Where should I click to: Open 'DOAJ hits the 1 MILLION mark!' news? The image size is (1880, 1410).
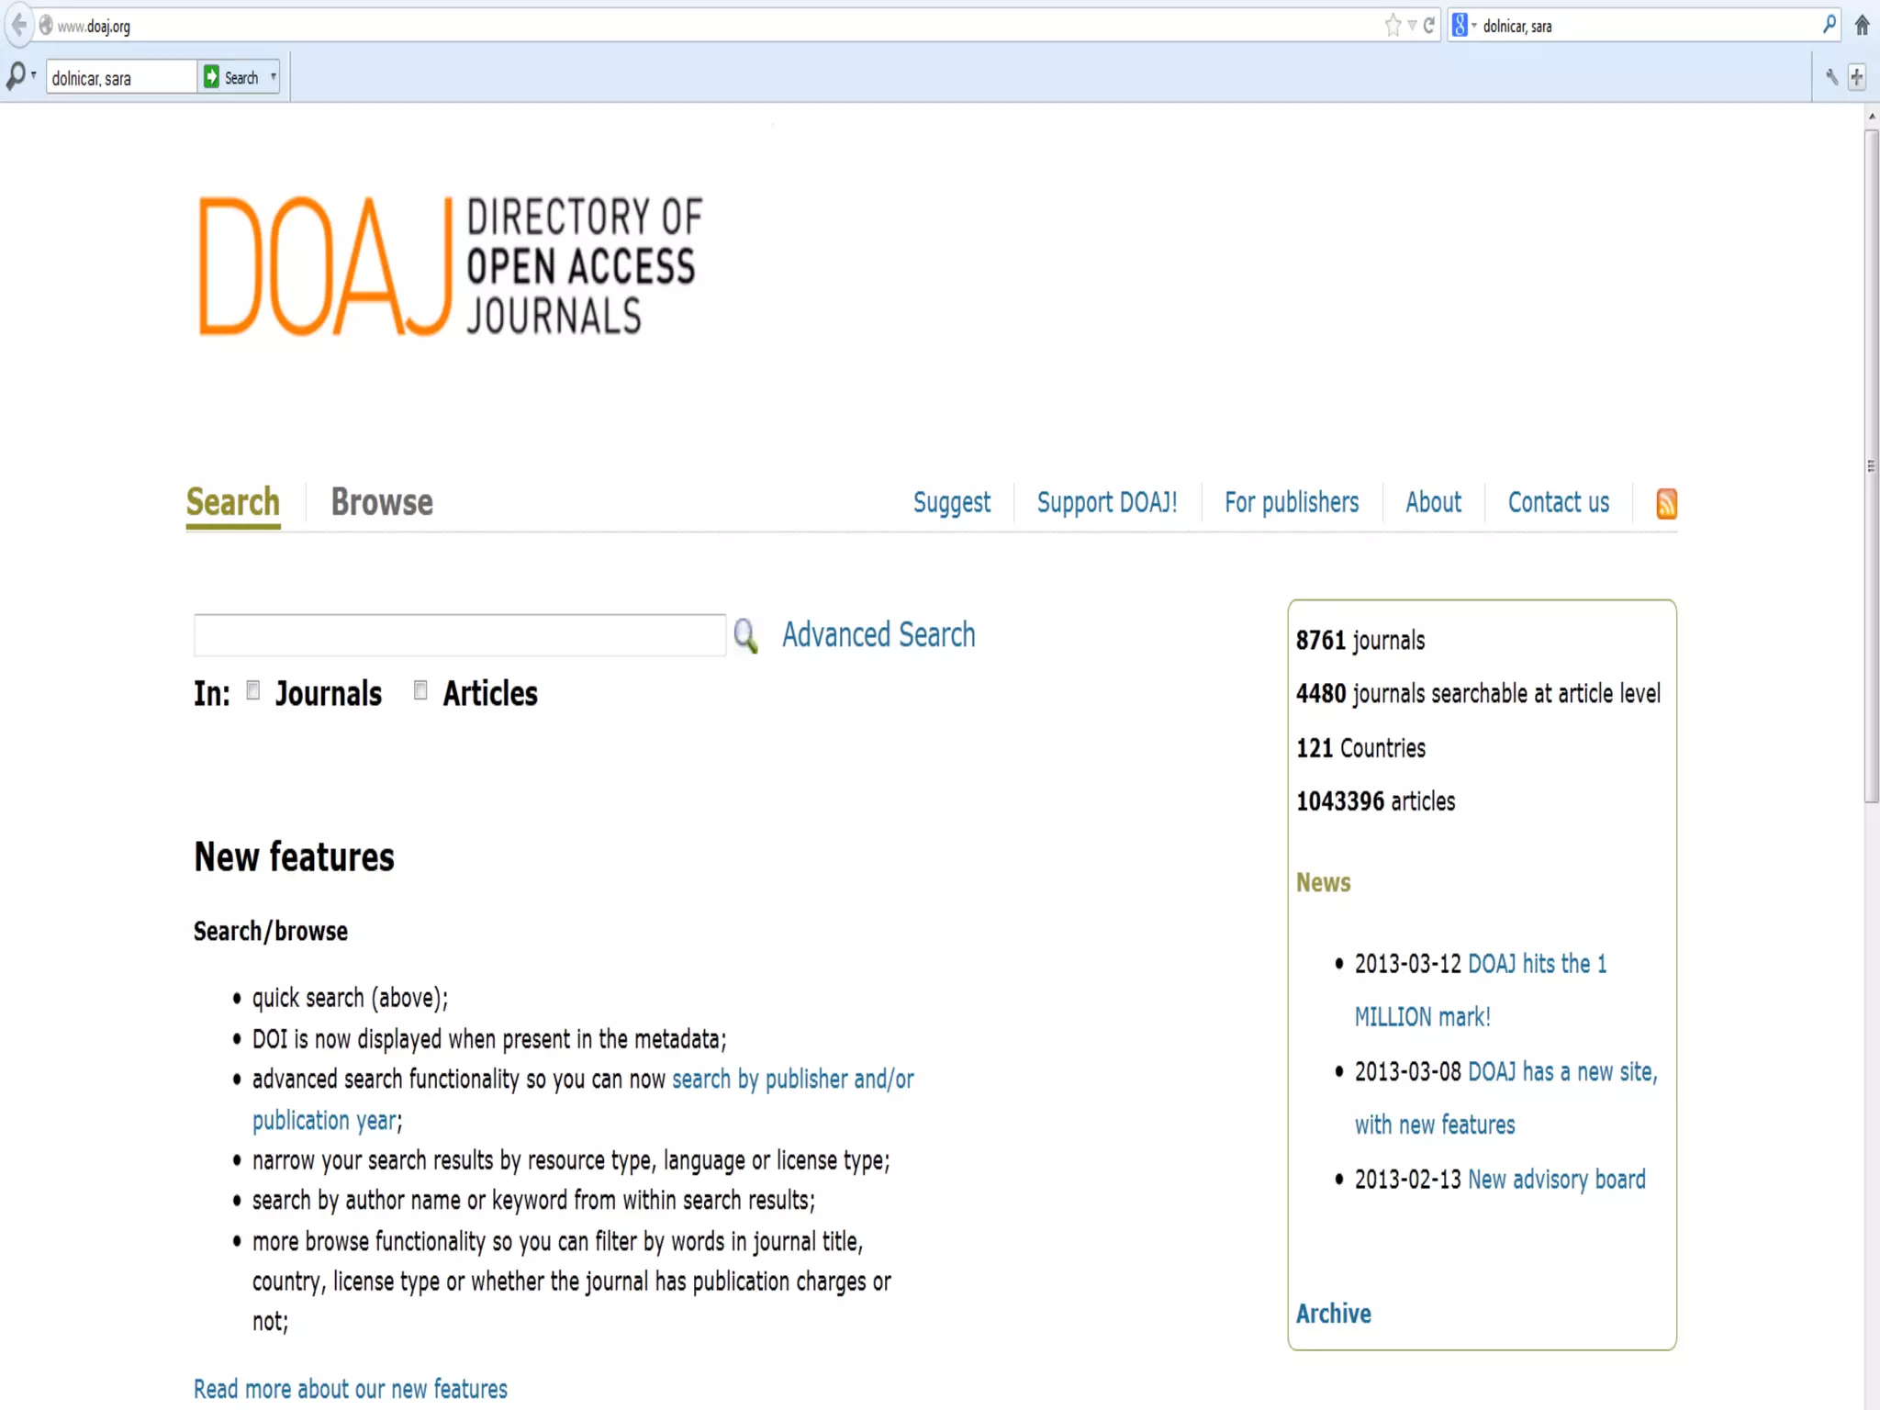pyautogui.click(x=1480, y=990)
